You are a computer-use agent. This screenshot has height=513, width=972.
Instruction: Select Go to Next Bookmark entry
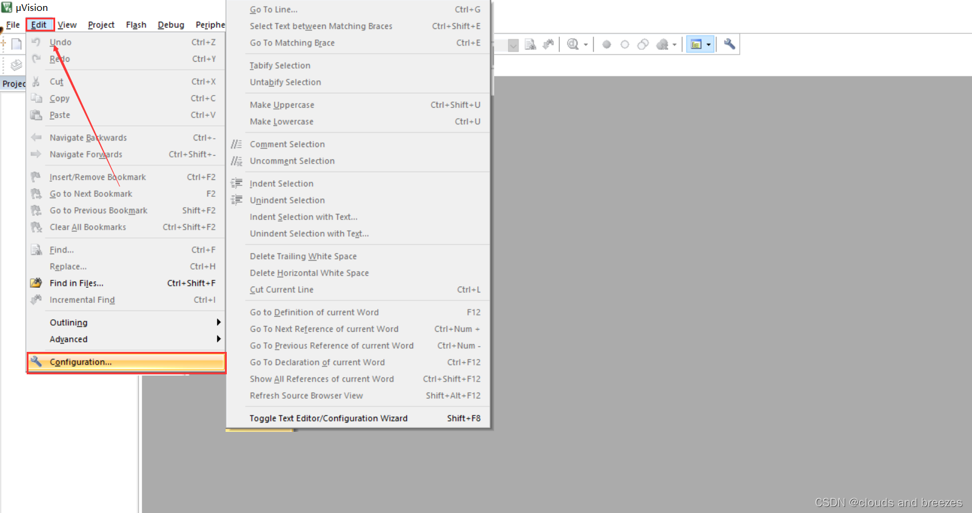126,194
